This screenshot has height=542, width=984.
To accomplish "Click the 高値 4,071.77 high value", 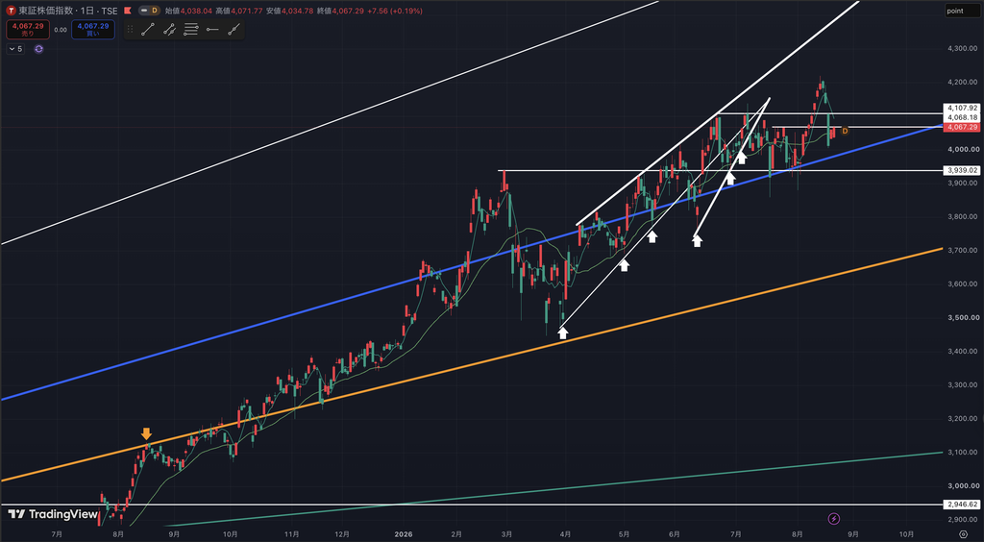I will click(x=239, y=11).
